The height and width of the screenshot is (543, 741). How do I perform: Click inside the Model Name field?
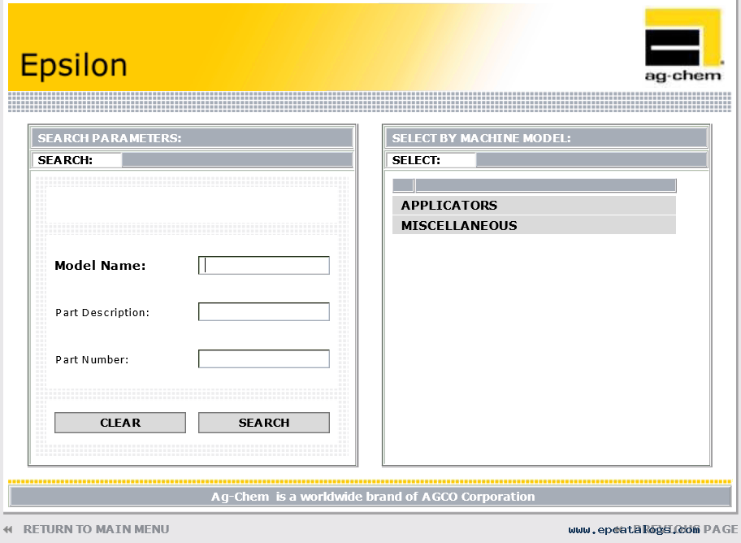(x=264, y=265)
